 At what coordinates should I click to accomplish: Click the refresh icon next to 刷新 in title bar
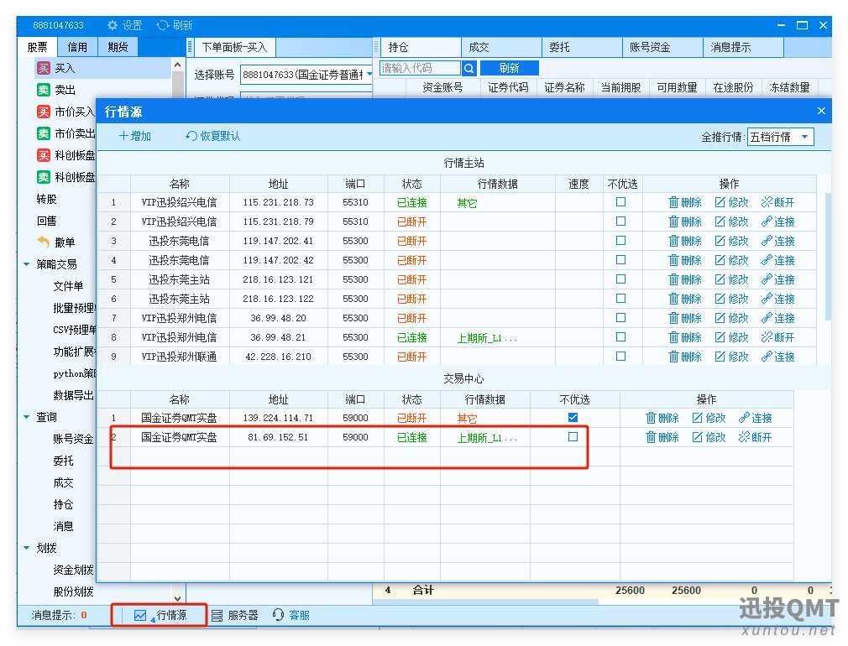pos(162,25)
